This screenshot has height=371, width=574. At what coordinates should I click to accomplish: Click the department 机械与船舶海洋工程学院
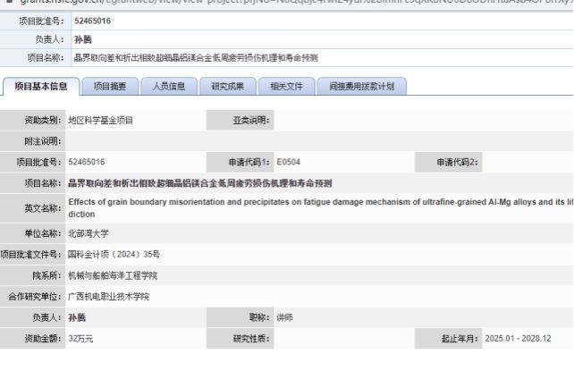click(x=113, y=275)
